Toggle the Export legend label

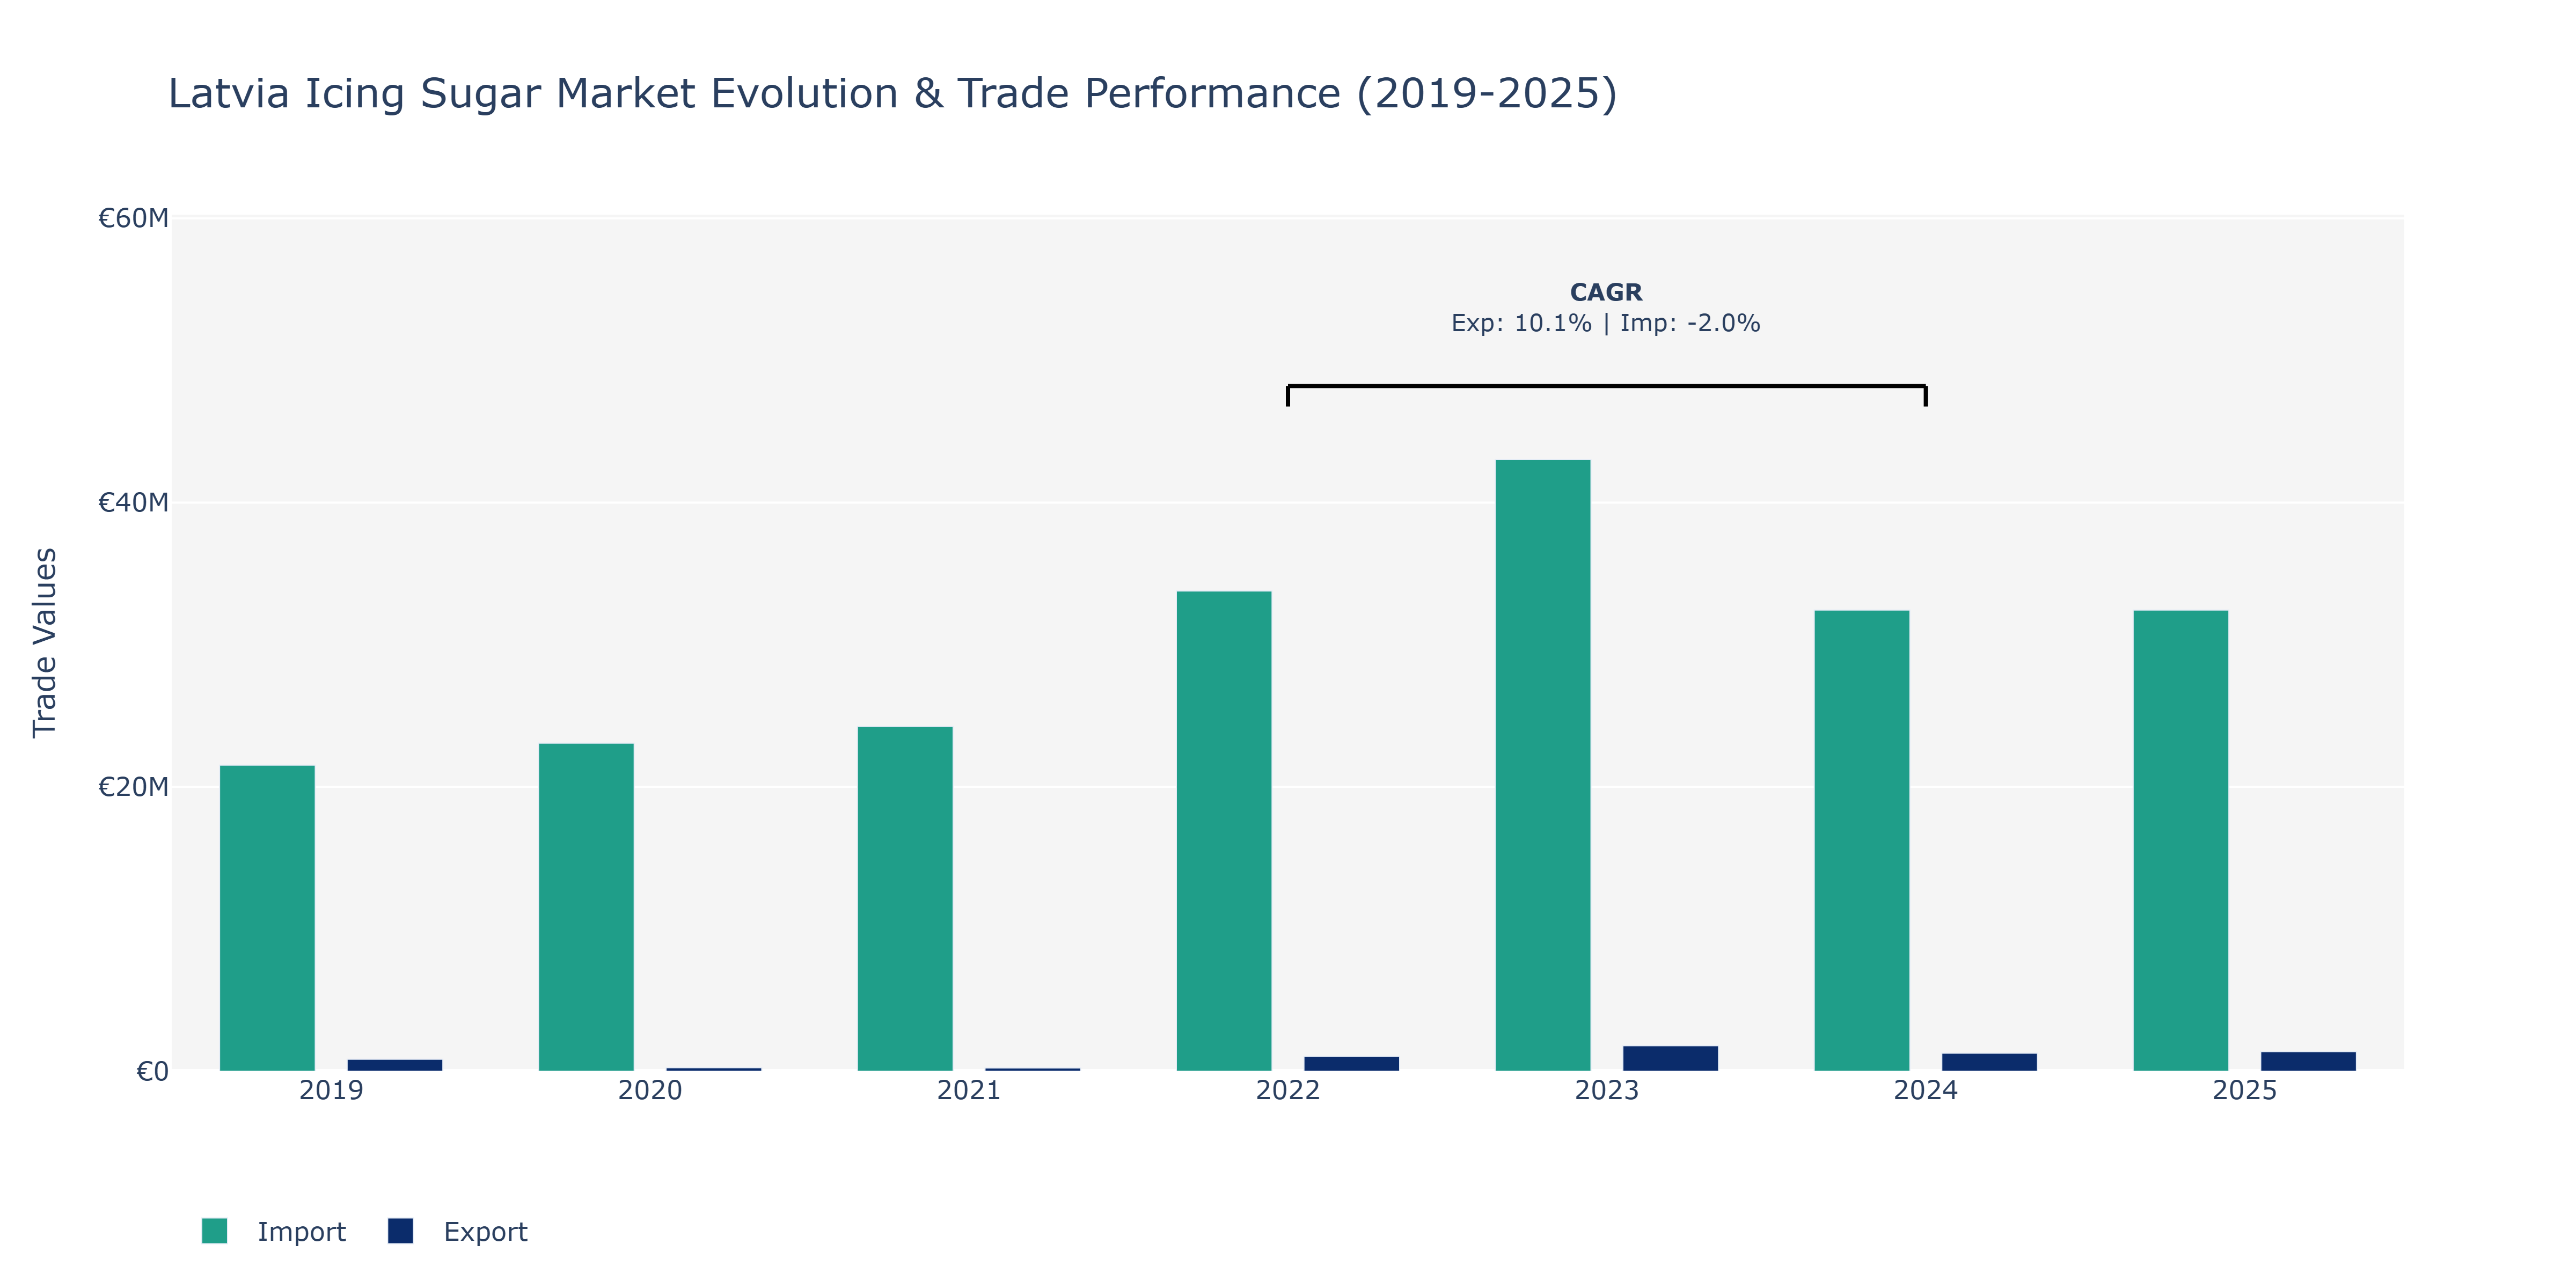tap(485, 1231)
